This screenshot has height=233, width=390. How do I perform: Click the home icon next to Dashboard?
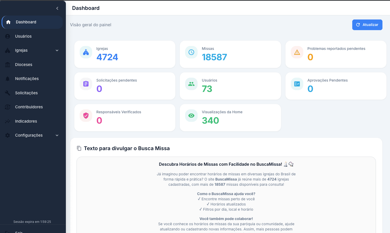tap(8, 22)
